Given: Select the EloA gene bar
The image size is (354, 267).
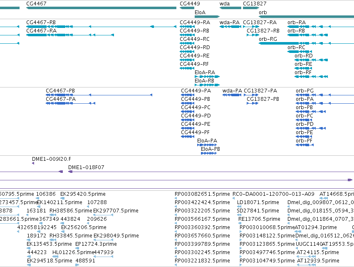Looking at the screenshot, I should 207,17.
